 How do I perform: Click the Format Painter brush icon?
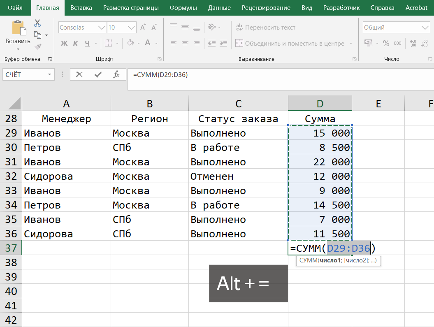click(x=38, y=46)
